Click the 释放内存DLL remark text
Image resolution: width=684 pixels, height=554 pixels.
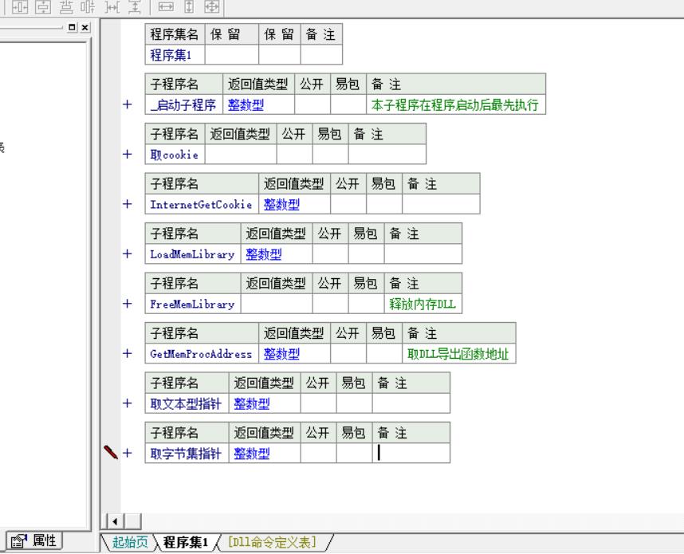click(423, 304)
